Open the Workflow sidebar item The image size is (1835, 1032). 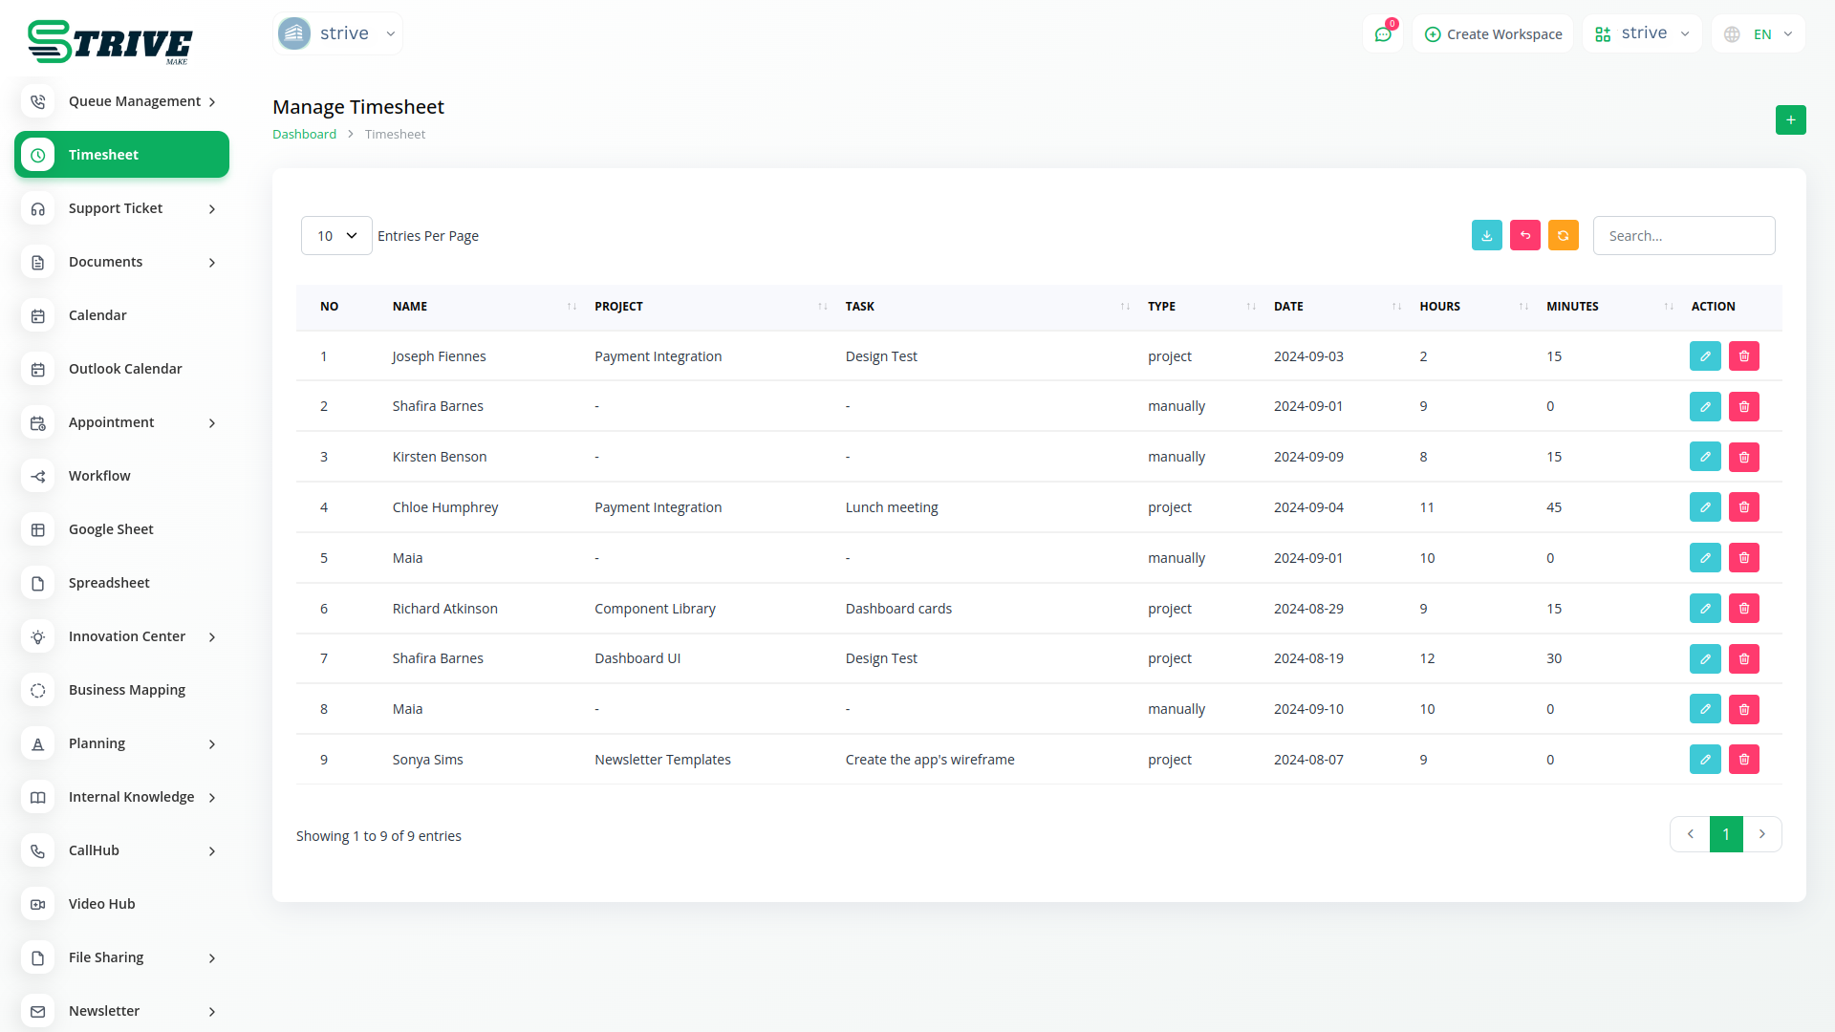(x=99, y=476)
